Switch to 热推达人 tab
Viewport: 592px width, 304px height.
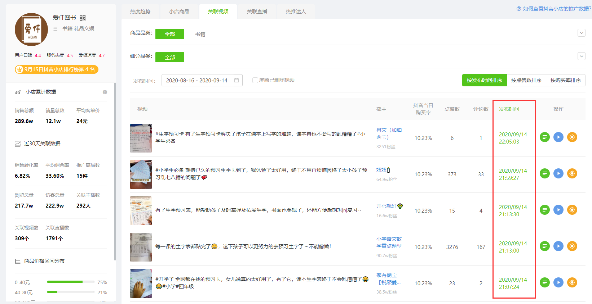click(296, 12)
